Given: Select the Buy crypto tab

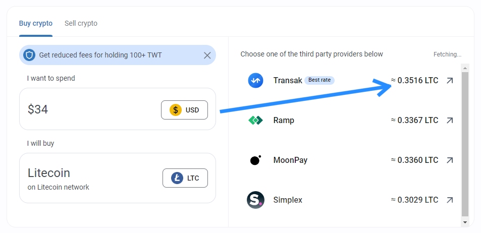Looking at the screenshot, I should [x=35, y=23].
